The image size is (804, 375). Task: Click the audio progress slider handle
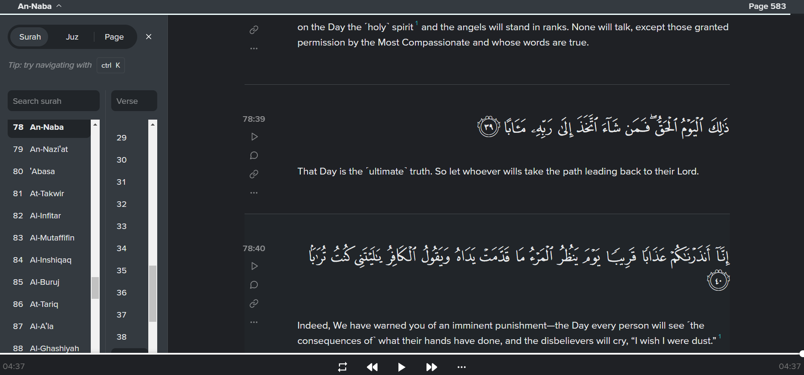801,353
